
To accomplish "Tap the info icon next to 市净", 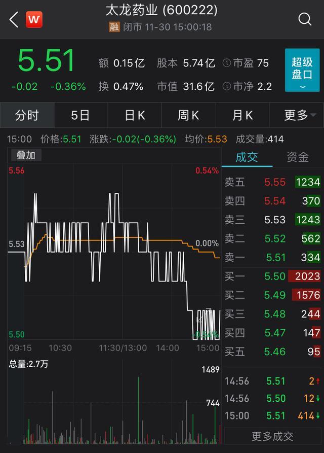I will click(x=227, y=86).
